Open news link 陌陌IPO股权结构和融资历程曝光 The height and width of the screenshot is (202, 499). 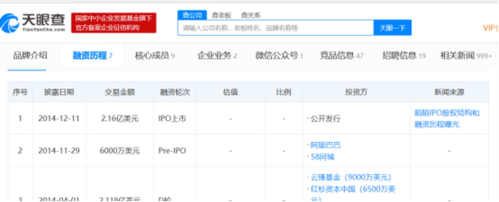pos(447,118)
